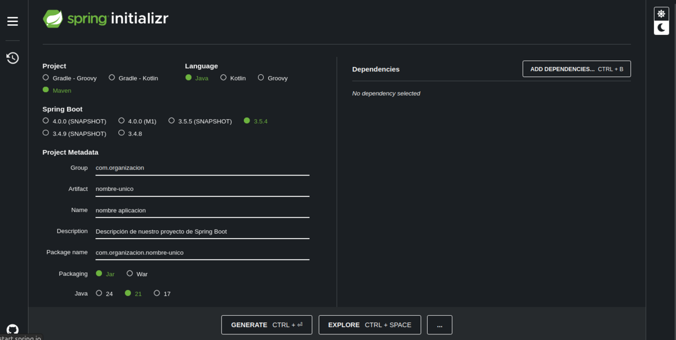Click the 'No dependency selected' text
This screenshot has width=676, height=340.
point(386,93)
